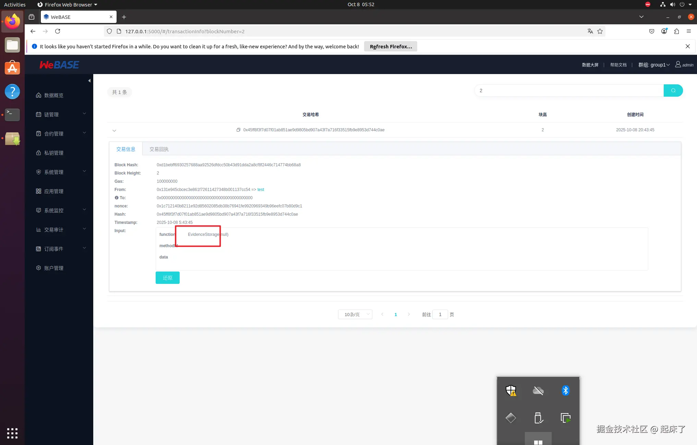This screenshot has width=697, height=445.
Task: Open the group1 group dropdown
Action: click(x=654, y=65)
